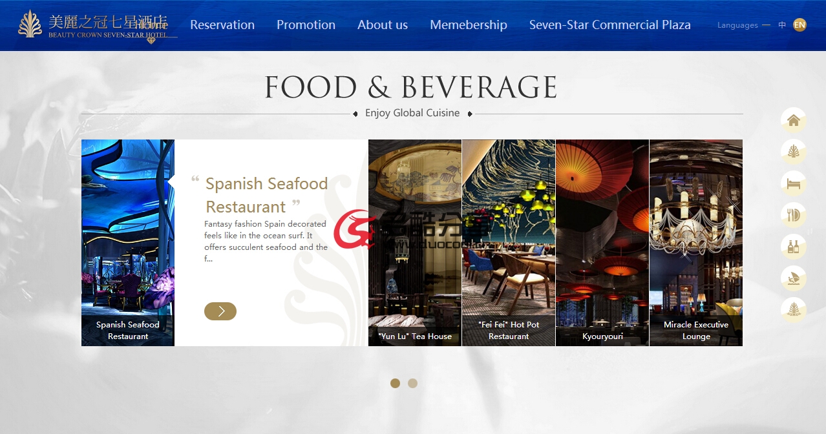The width and height of the screenshot is (826, 434).
Task: Go to the second carousel page dot
Action: pos(412,383)
